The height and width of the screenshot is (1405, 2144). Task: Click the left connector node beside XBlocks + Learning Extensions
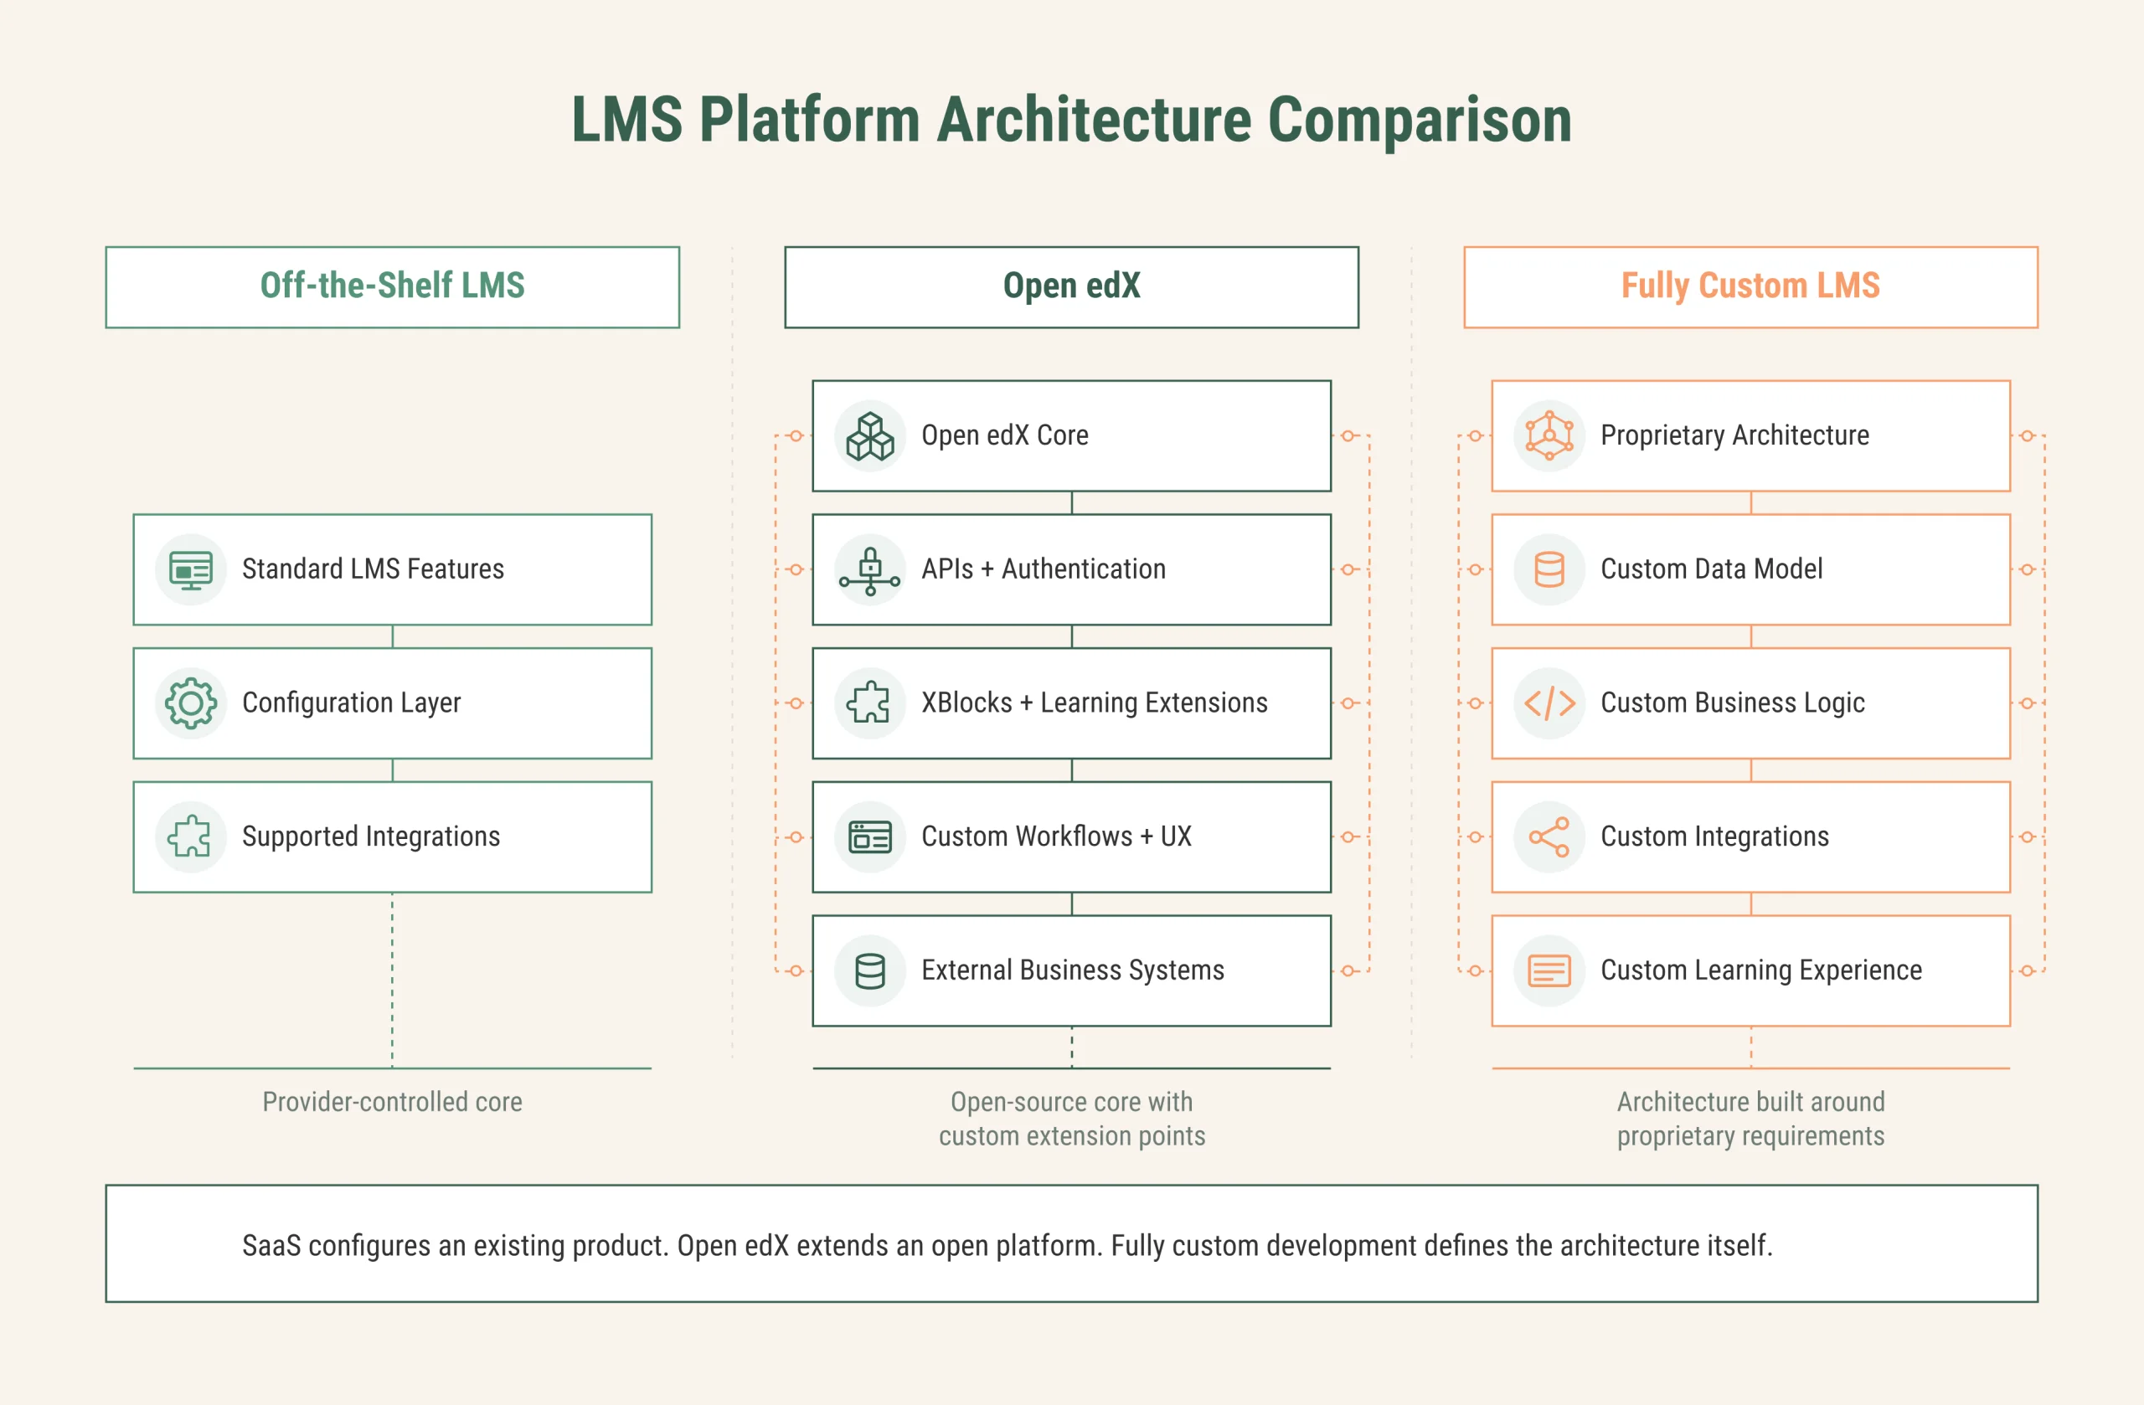click(x=796, y=703)
